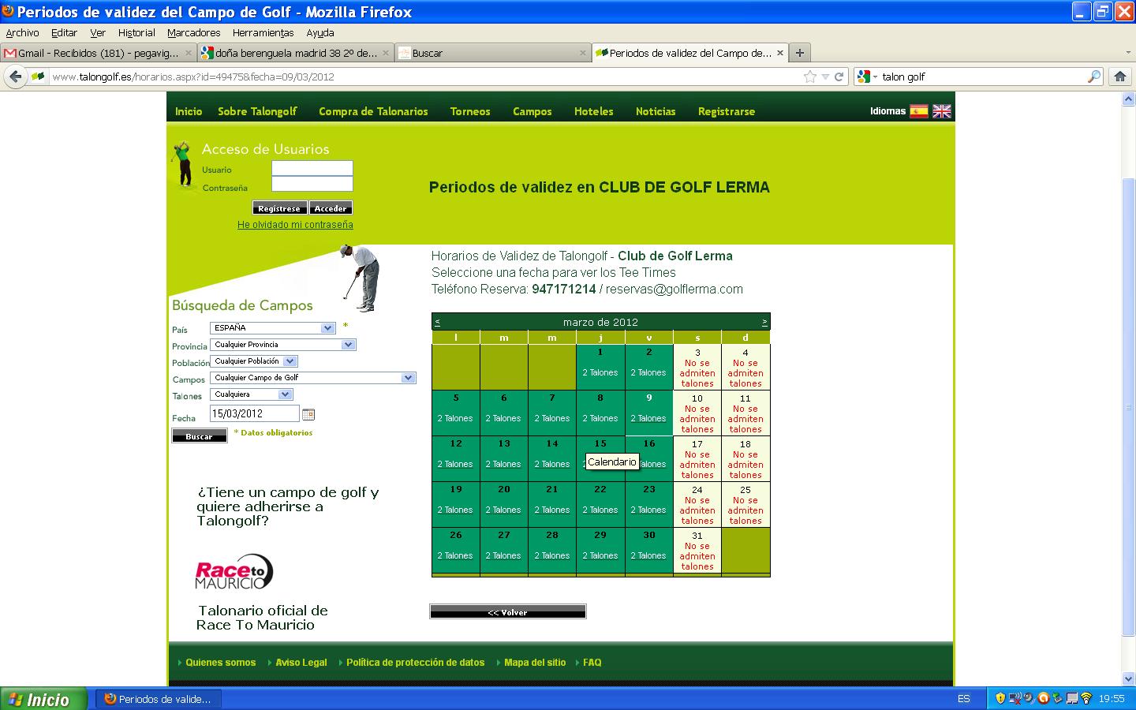Close the Buscar tab
The width and height of the screenshot is (1136, 710).
[583, 53]
